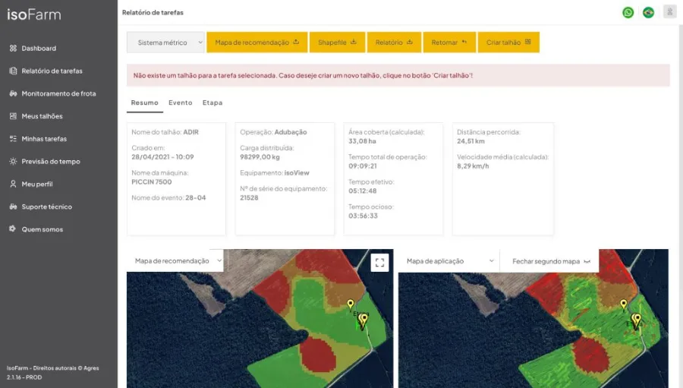Click the Meus talhões sidebar icon

point(13,116)
